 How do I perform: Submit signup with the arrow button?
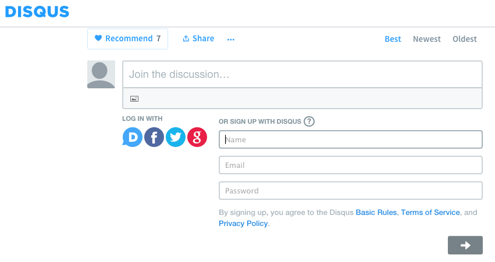465,245
